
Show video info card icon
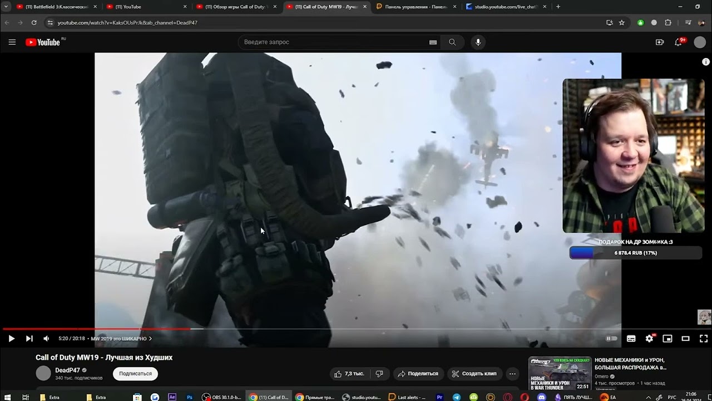tap(706, 62)
